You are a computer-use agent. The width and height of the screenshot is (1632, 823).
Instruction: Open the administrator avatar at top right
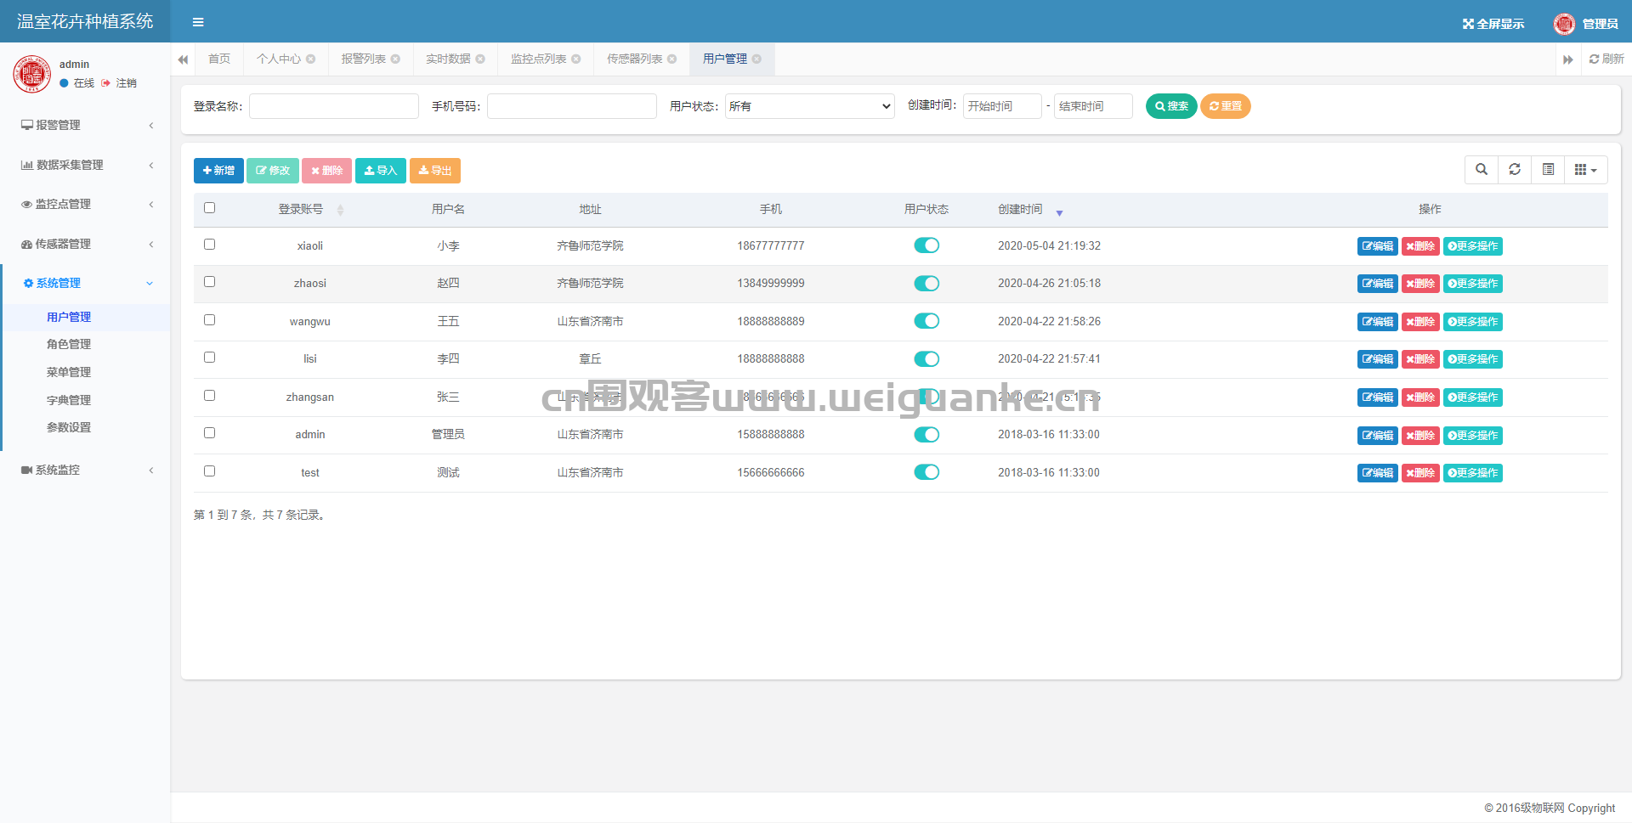[1564, 24]
